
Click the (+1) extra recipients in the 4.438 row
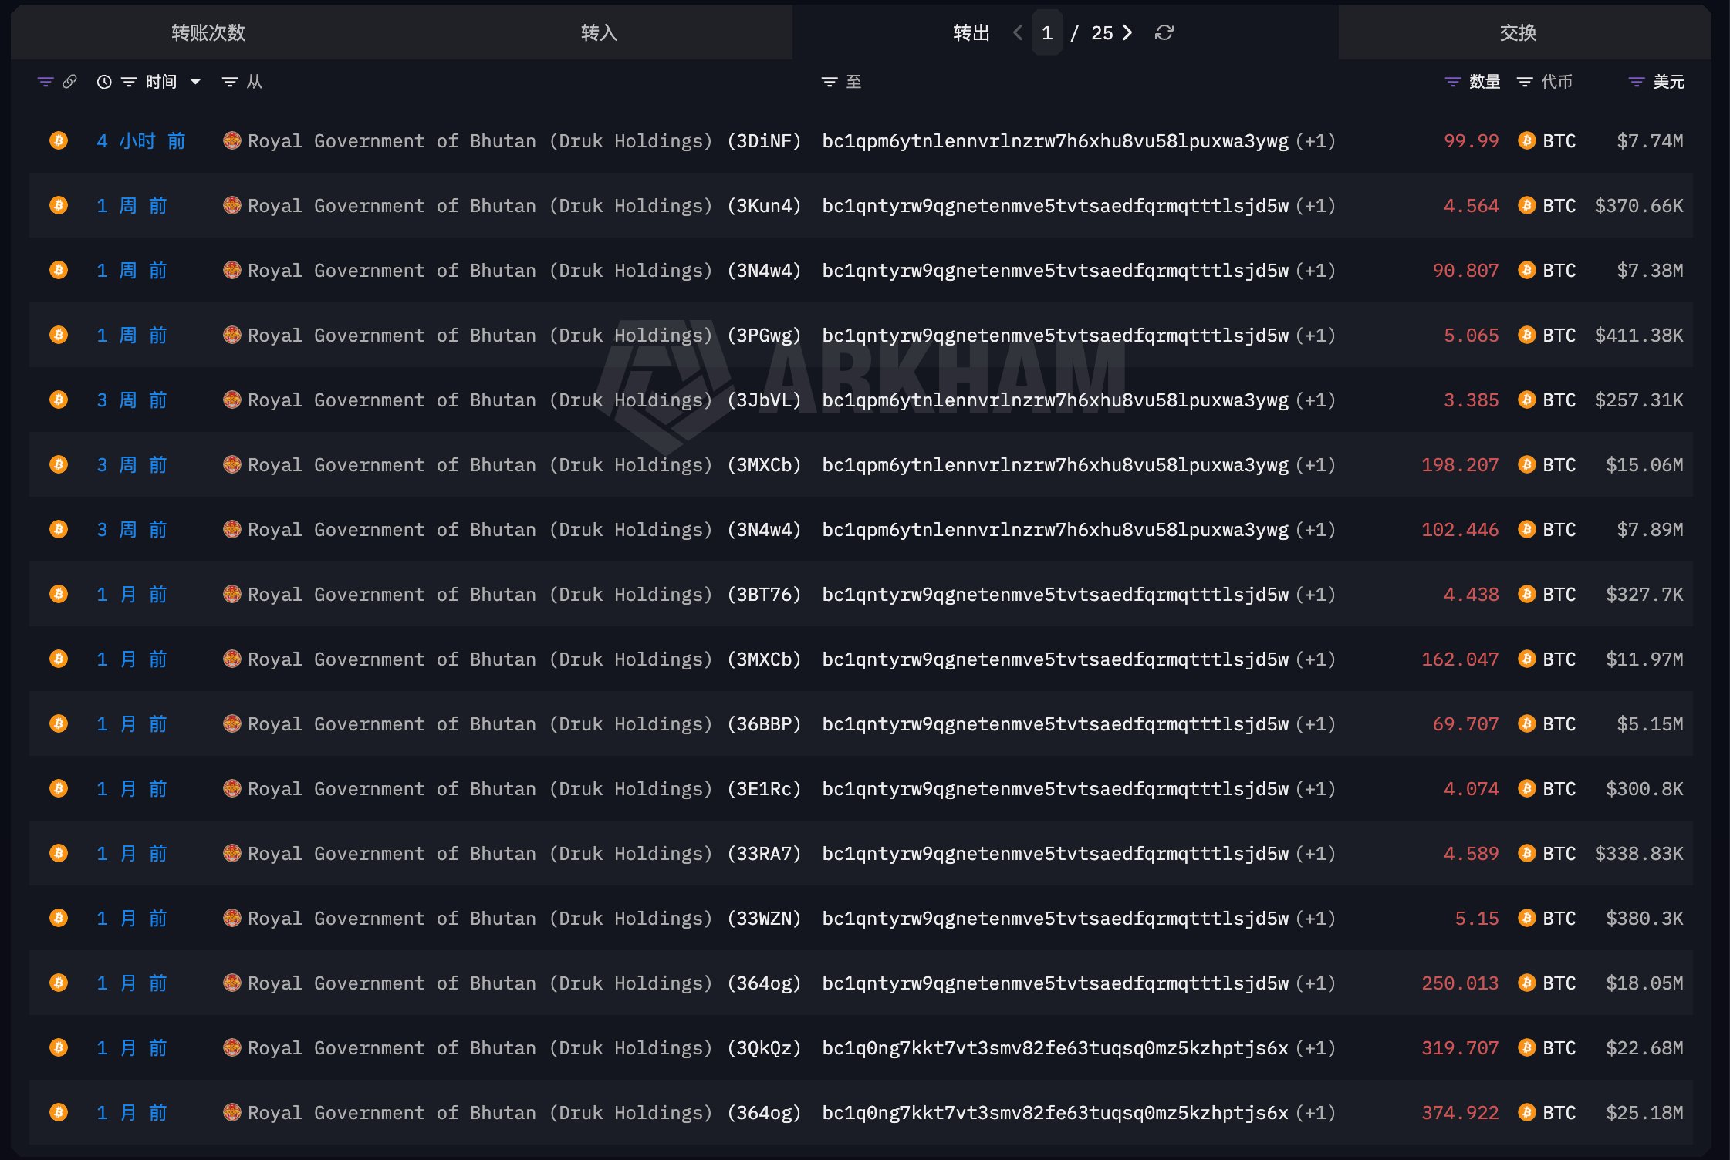click(x=1316, y=595)
